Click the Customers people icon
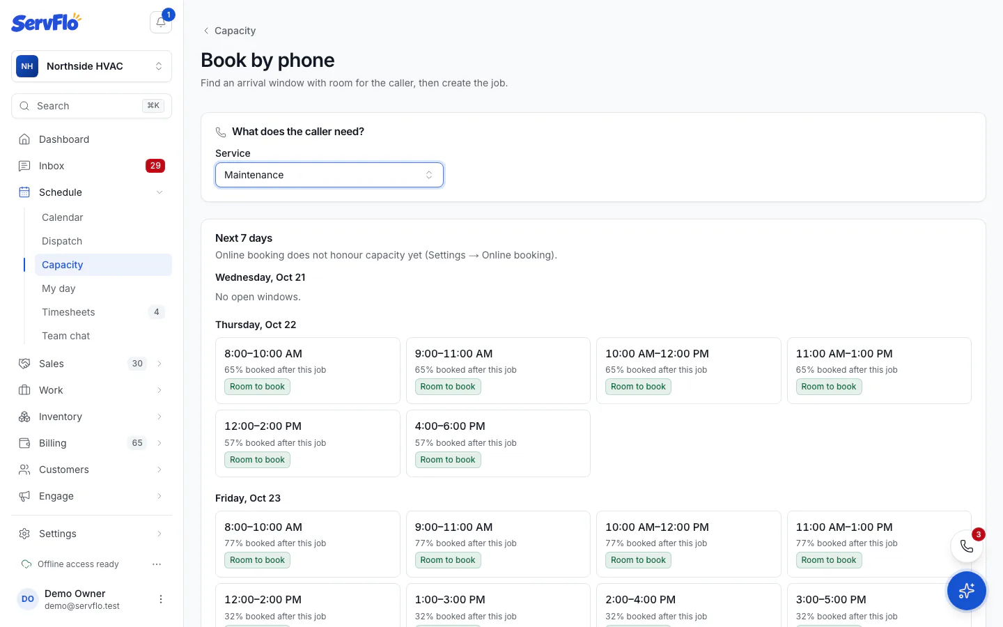This screenshot has width=1003, height=627. click(24, 470)
